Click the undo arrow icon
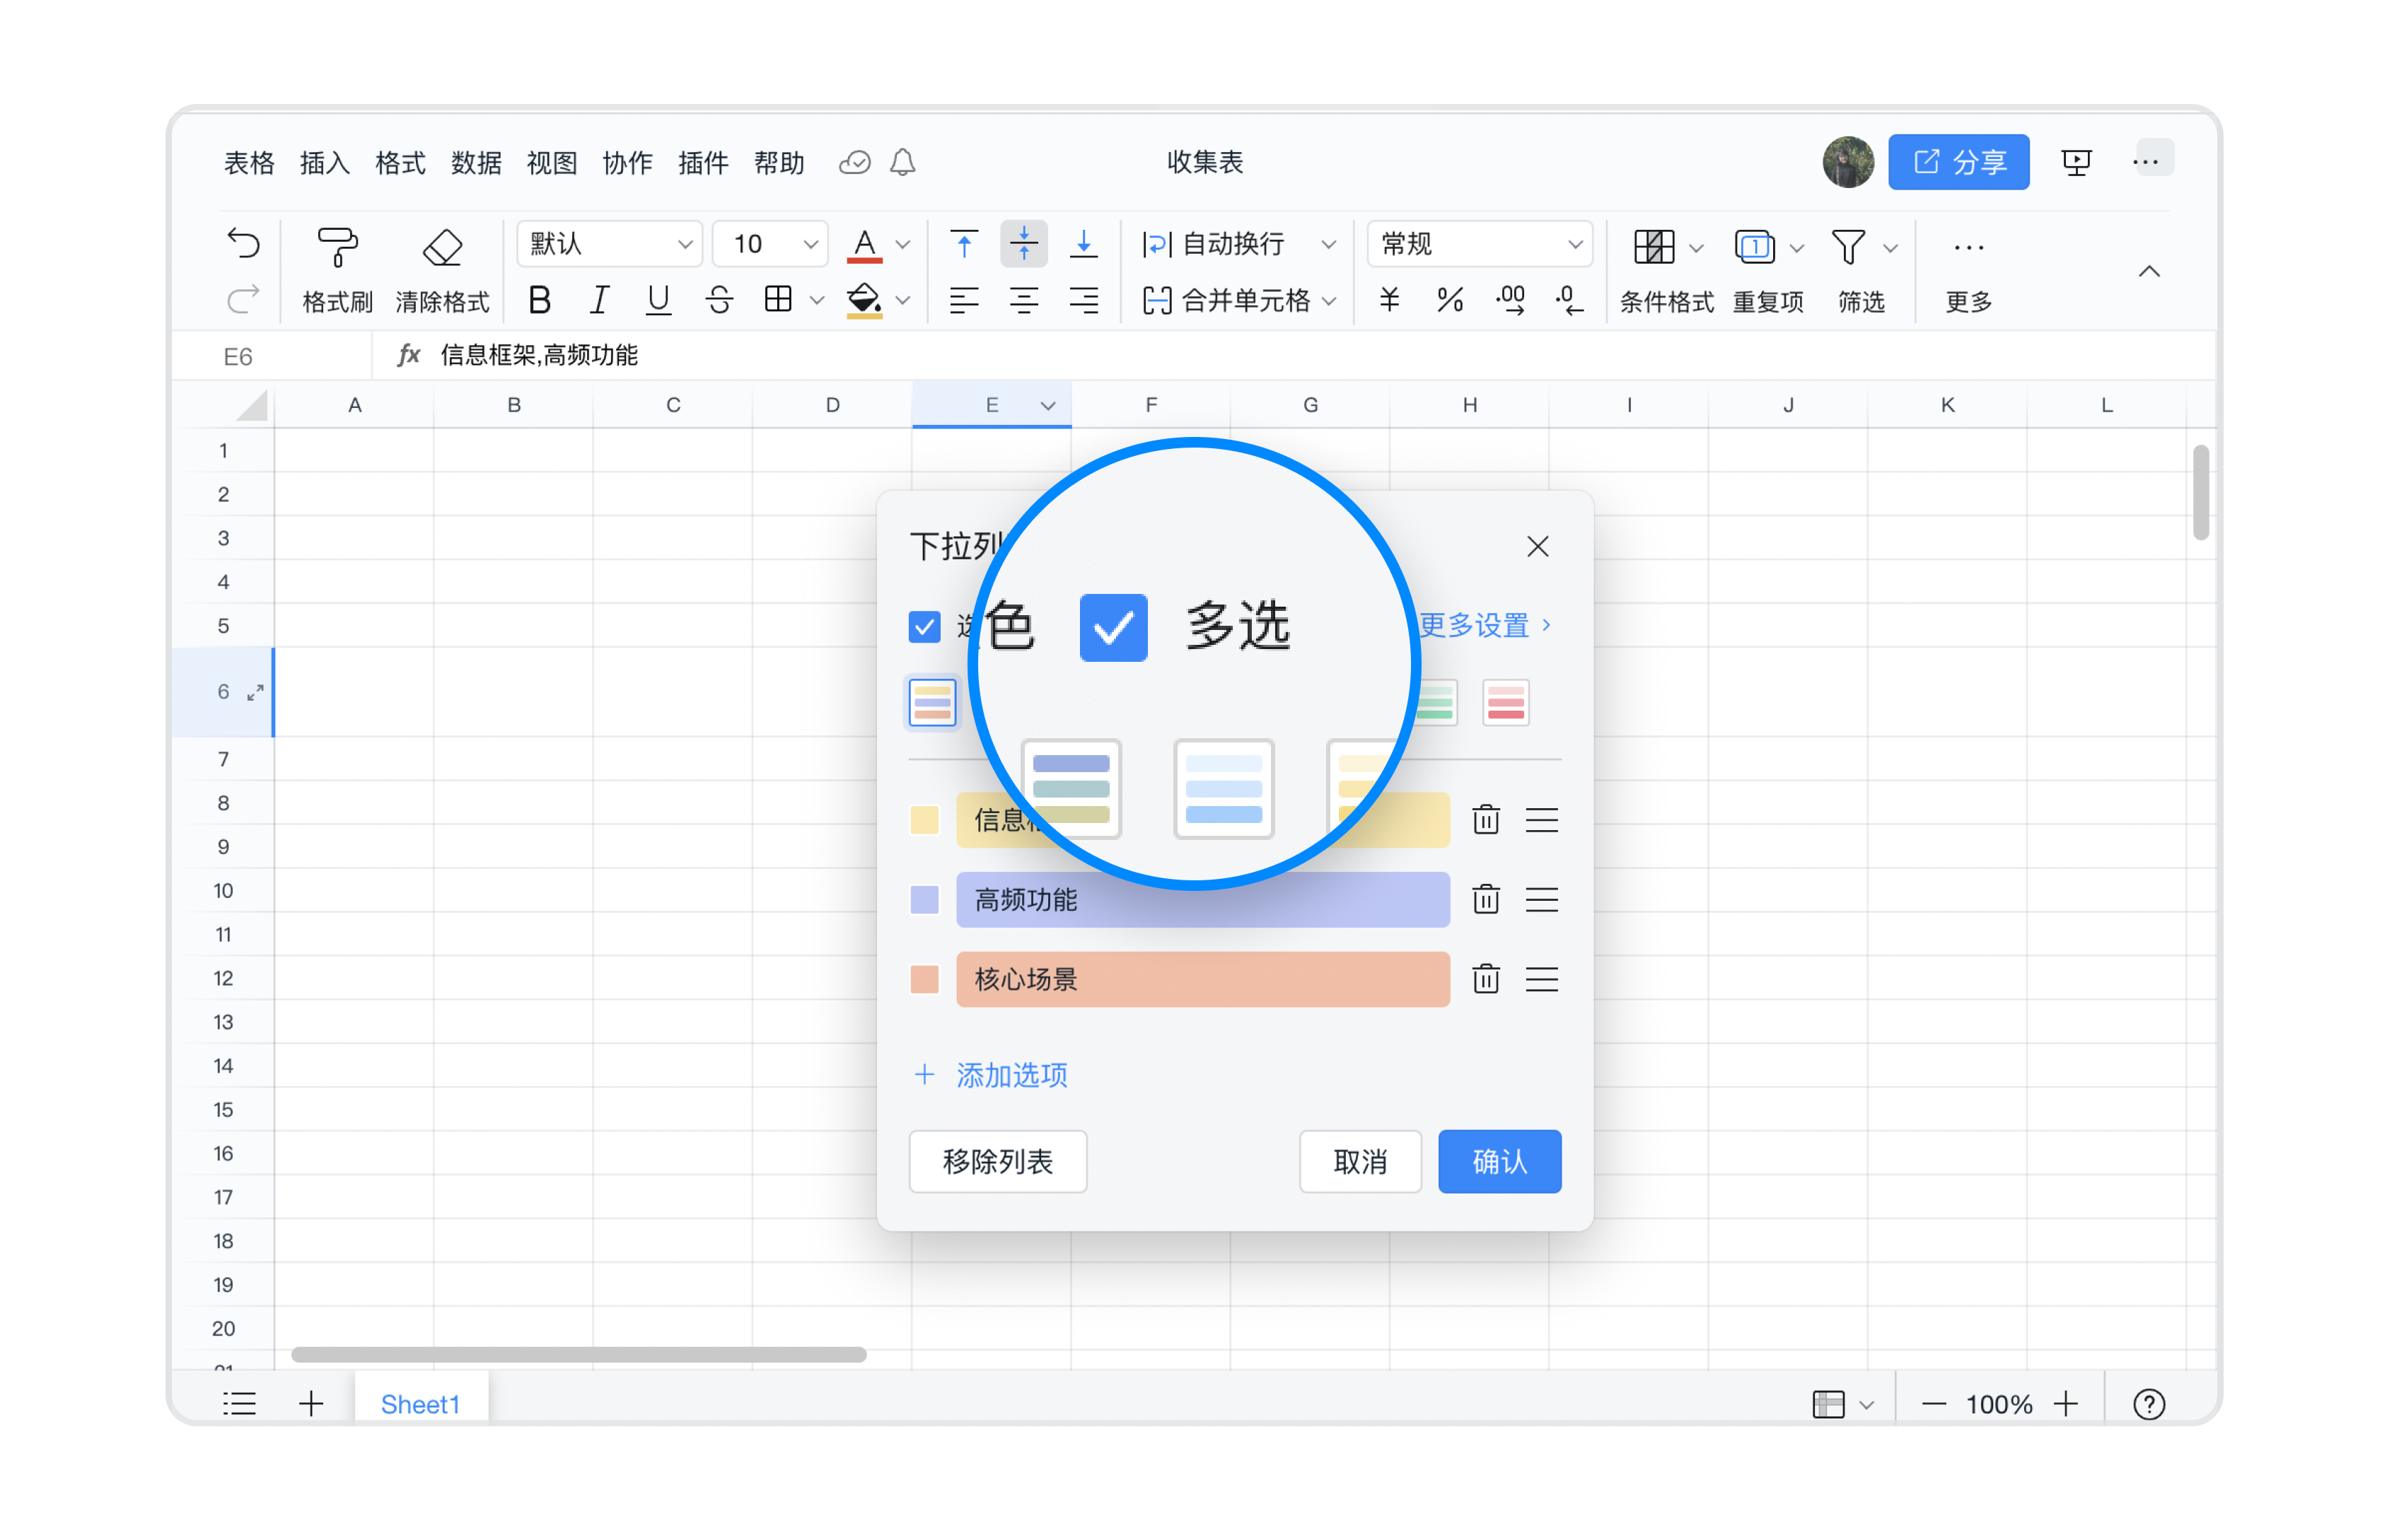 pos(243,244)
